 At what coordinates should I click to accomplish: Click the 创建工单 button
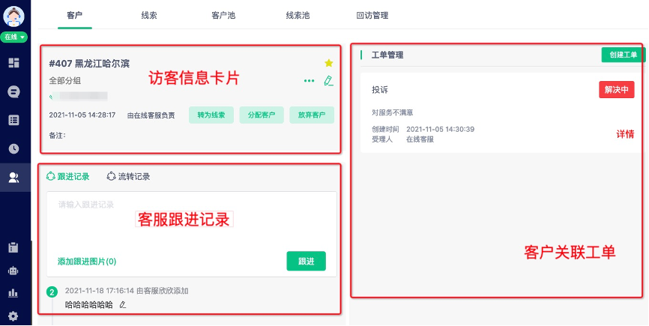[623, 55]
